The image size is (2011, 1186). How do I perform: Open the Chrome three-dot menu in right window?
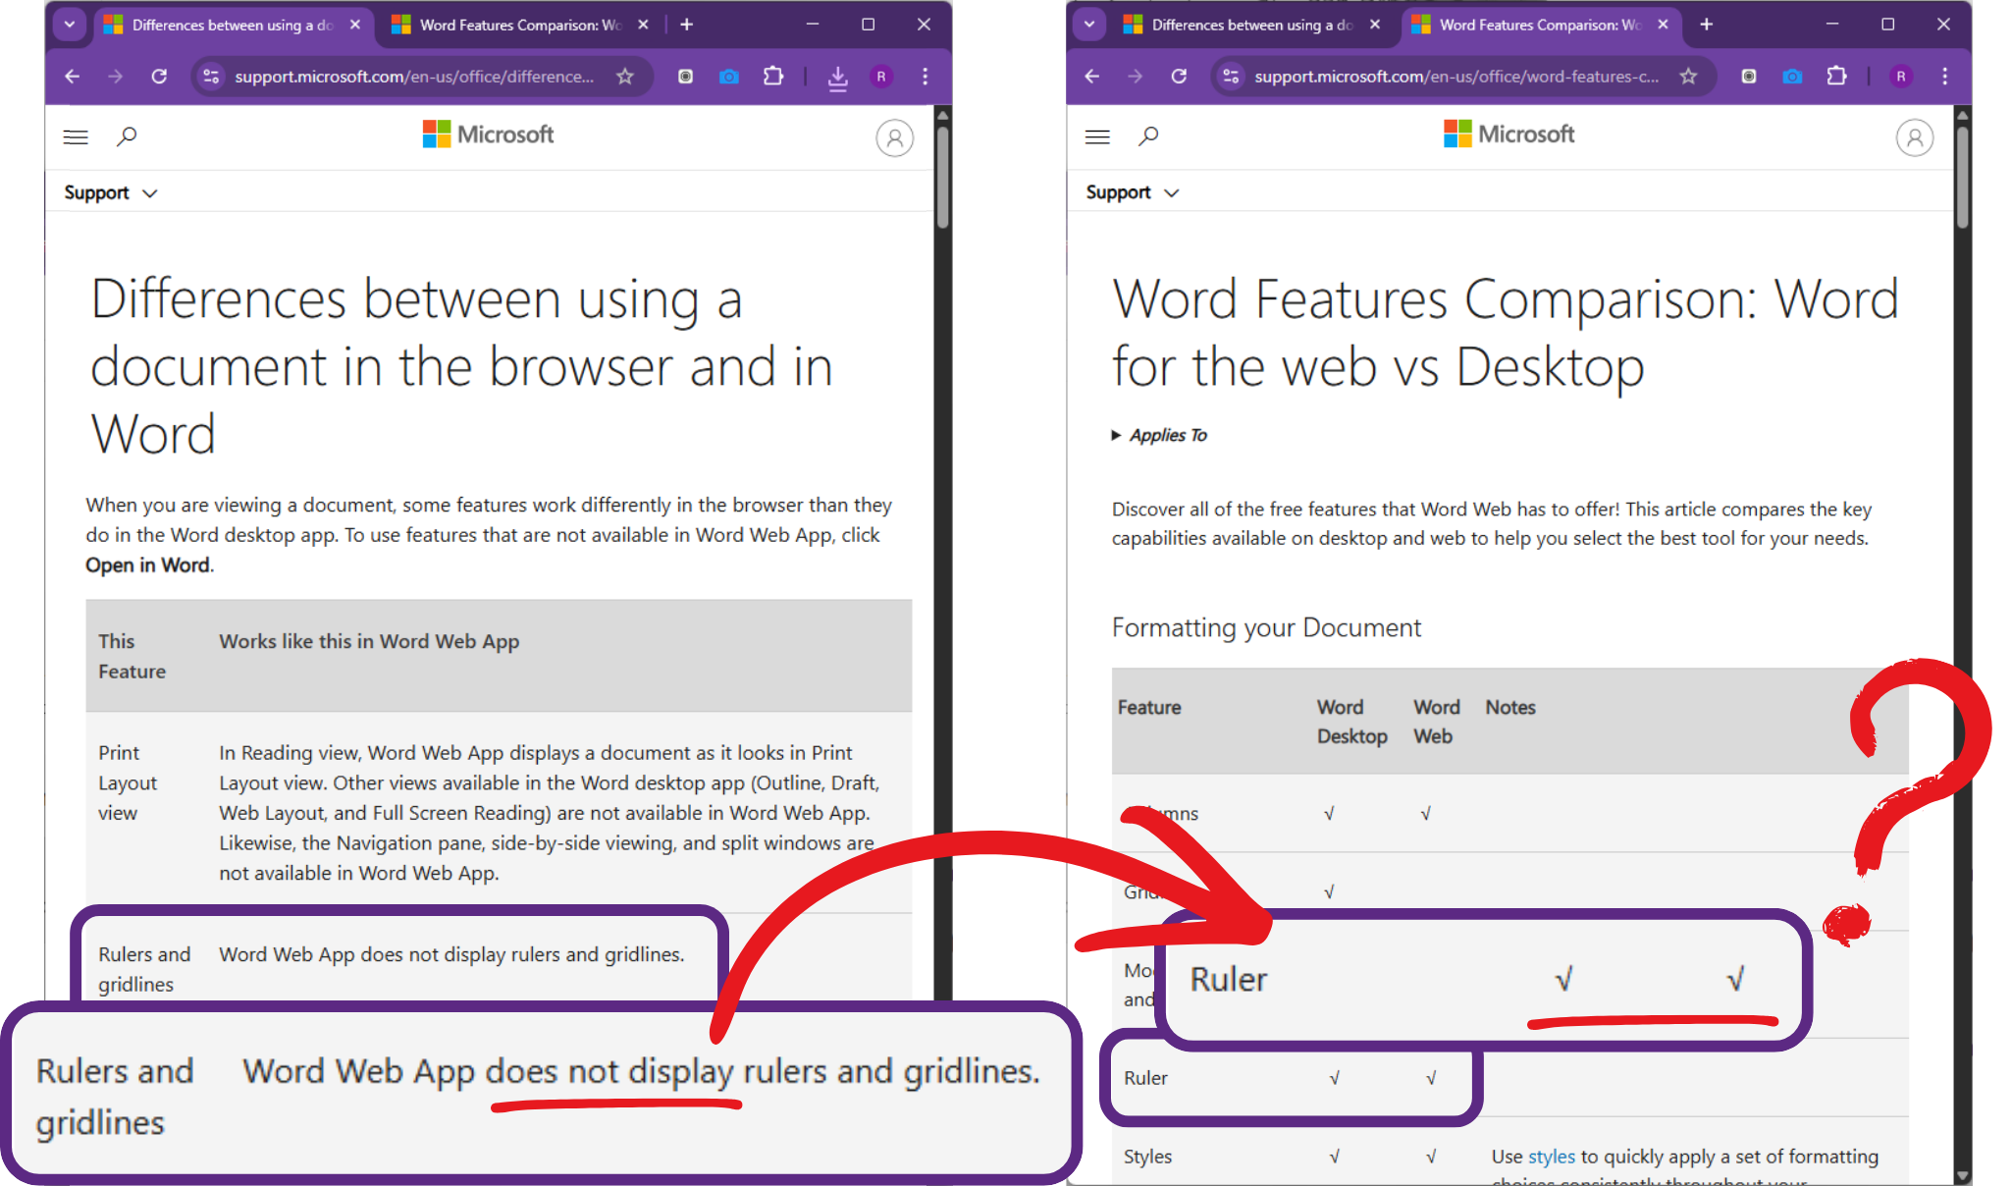tap(1944, 77)
